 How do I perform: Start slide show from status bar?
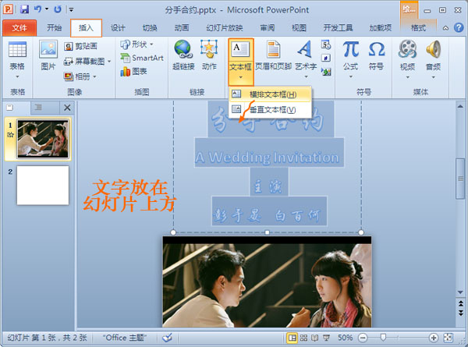coord(326,338)
